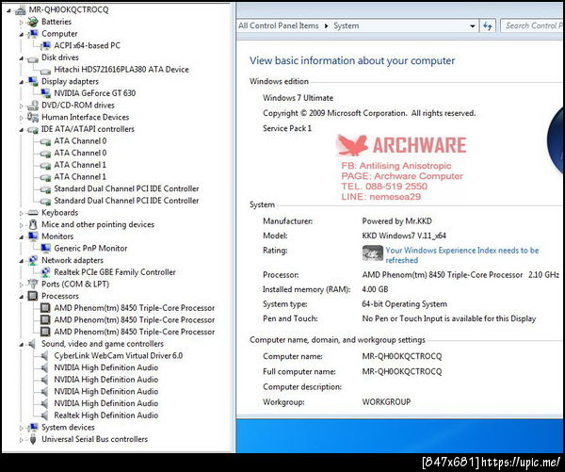Collapse the Display adapters node

click(22, 82)
